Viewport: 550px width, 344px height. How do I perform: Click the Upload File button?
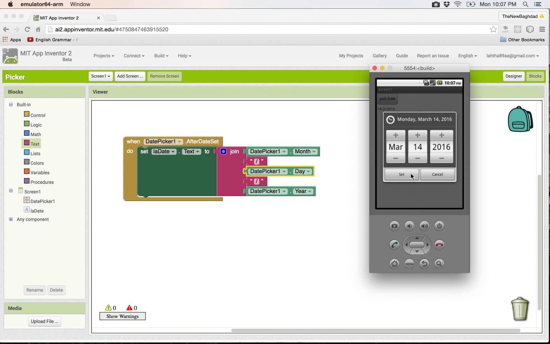coord(45,321)
